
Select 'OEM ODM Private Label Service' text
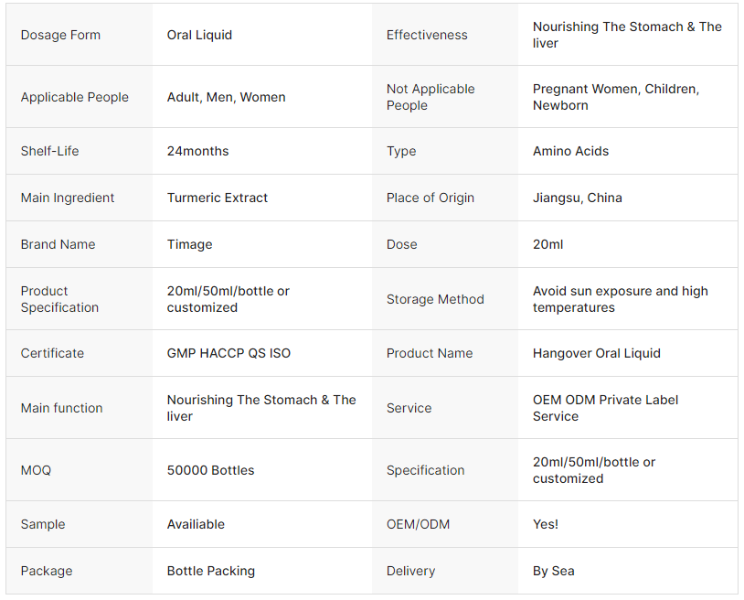[x=605, y=408]
